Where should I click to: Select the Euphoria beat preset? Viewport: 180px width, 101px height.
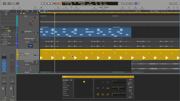click(65, 84)
